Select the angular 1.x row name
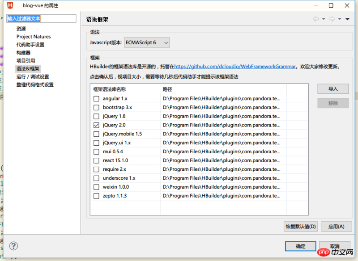Viewport: 358px width, 261px height. point(115,99)
